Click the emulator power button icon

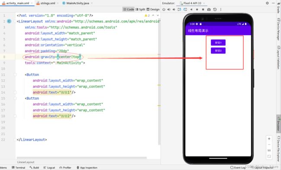point(163,9)
